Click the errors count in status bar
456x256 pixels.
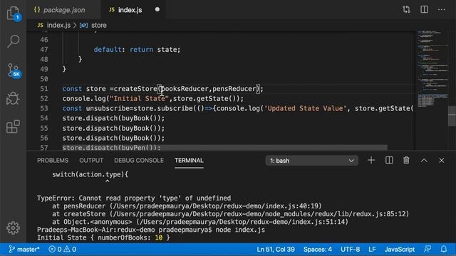coord(56,249)
